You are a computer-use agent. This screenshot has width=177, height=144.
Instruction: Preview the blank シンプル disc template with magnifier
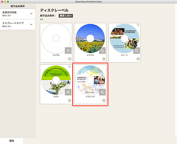68,51
